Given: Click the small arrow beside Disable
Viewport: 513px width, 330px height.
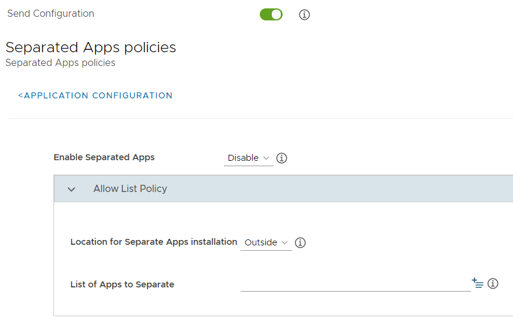Looking at the screenshot, I should tap(266, 158).
